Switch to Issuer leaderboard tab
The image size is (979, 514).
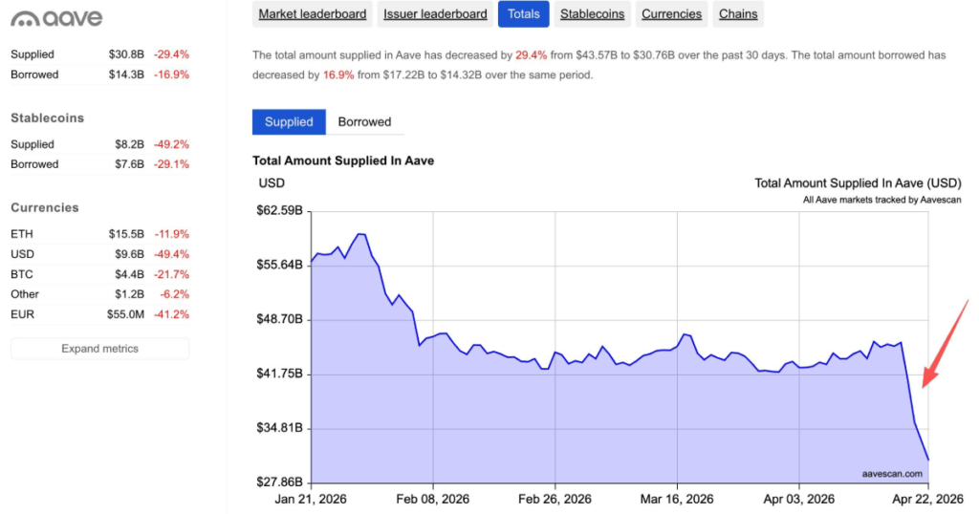coord(435,14)
